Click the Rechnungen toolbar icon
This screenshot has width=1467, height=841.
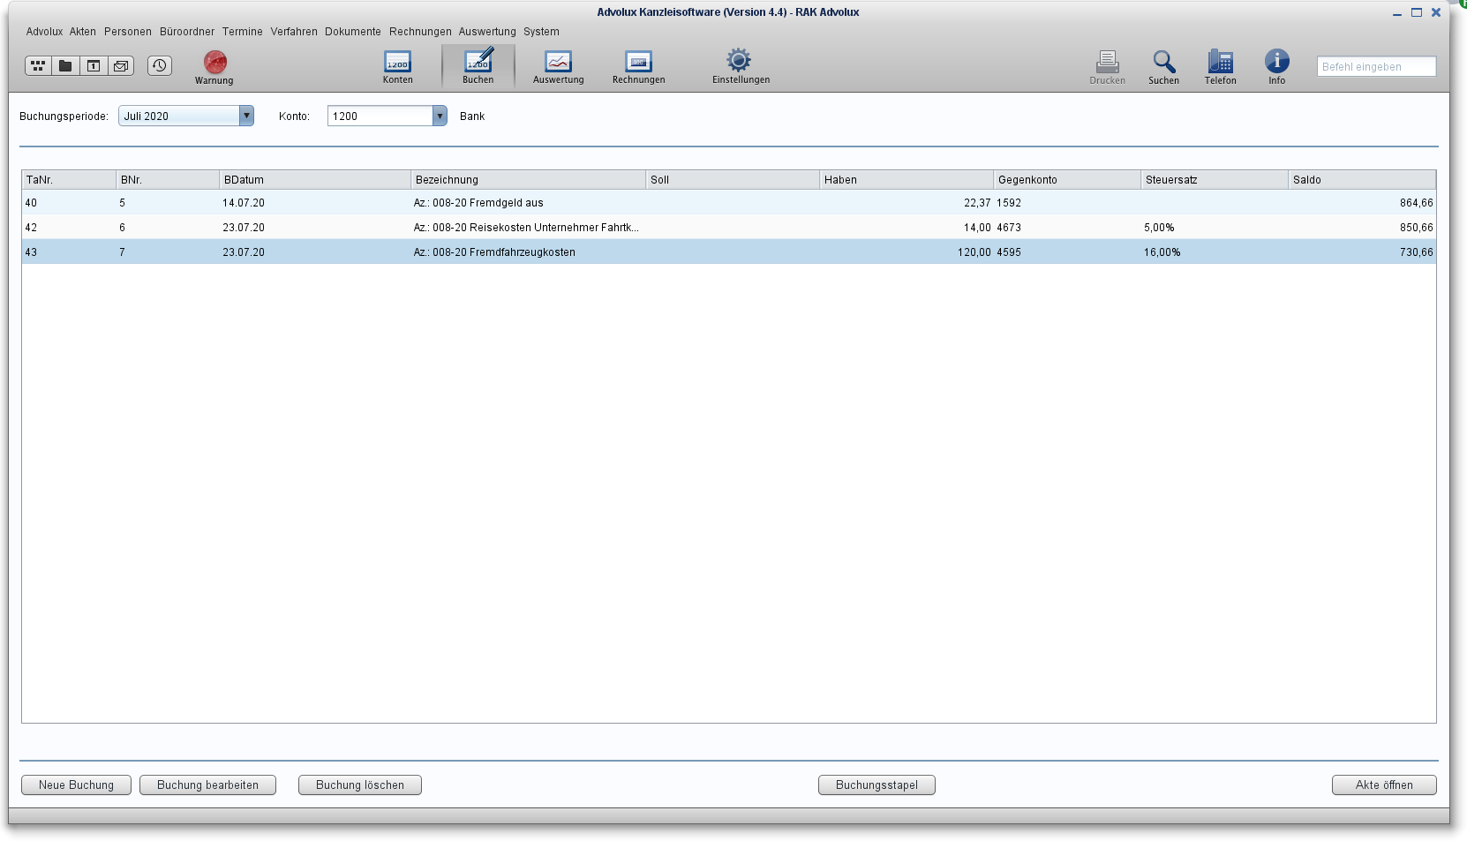[639, 67]
